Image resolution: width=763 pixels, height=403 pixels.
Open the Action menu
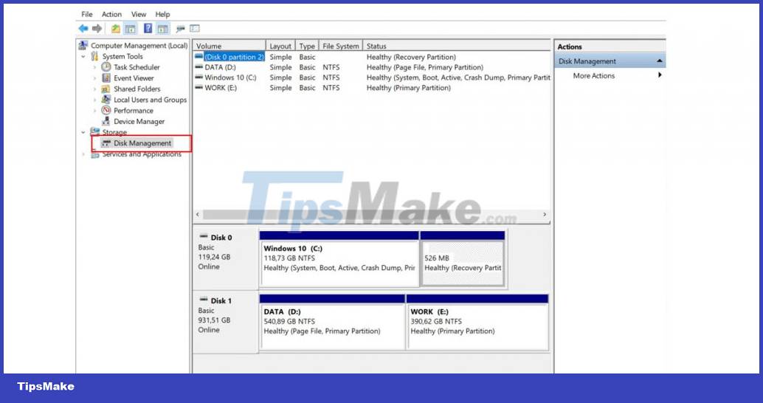pyautogui.click(x=111, y=14)
